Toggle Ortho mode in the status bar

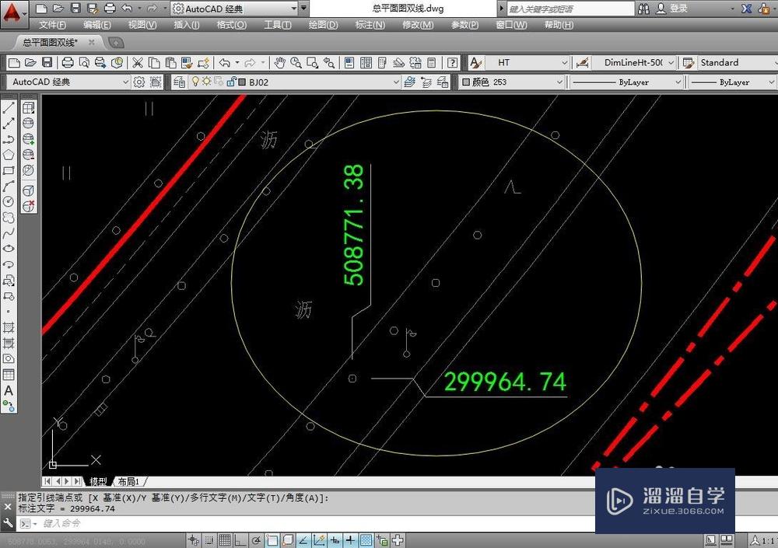(239, 539)
